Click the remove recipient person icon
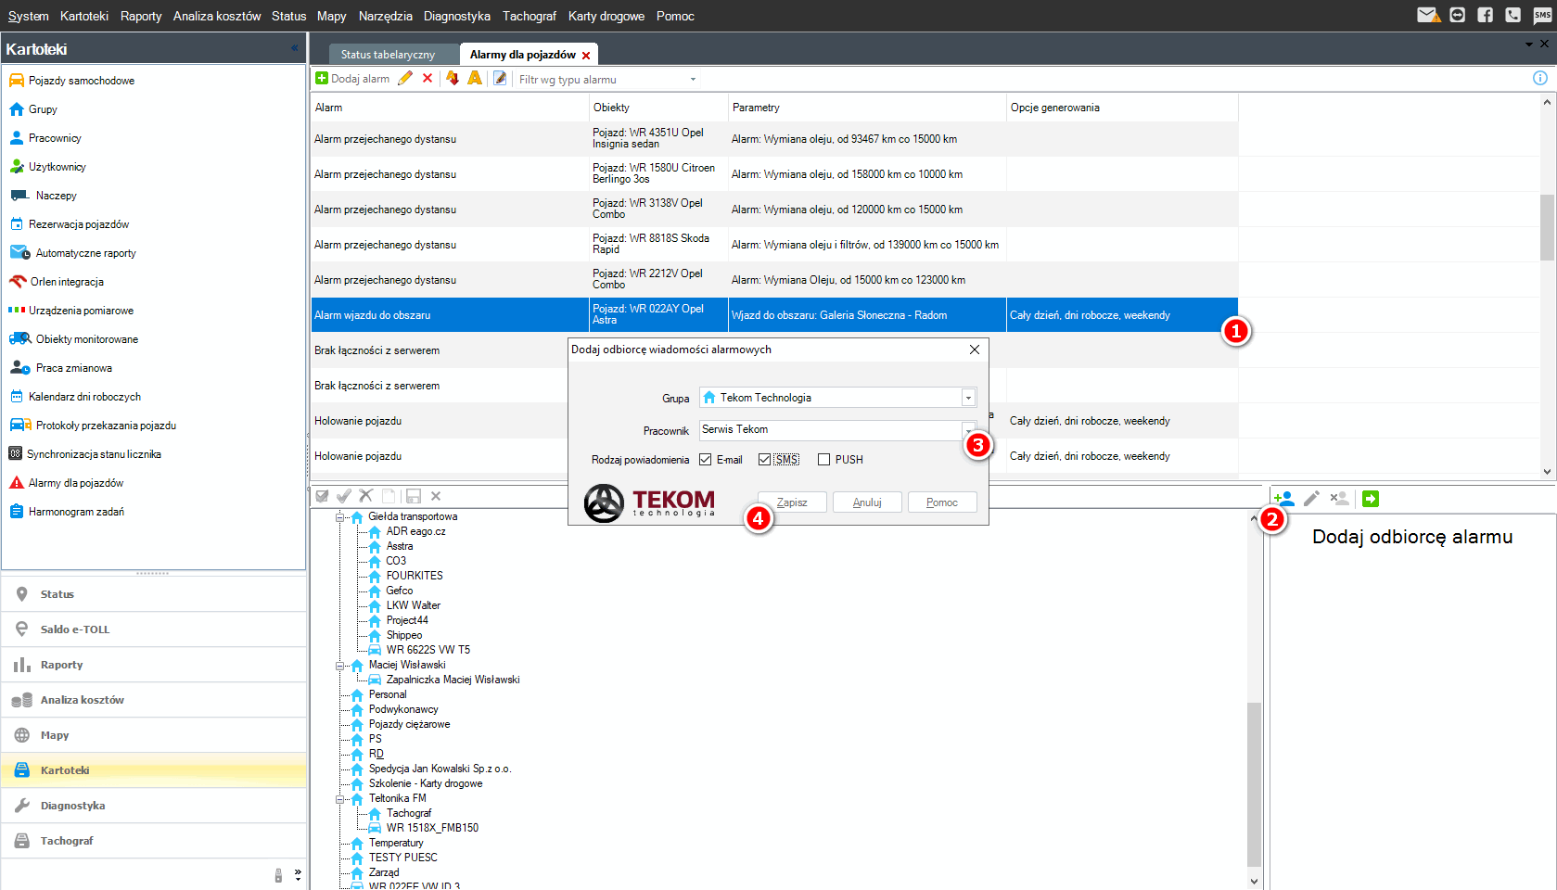1557x890 pixels. tap(1339, 499)
